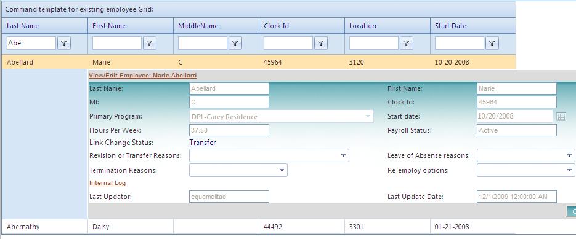
Task: Click the Clock Id column filter icon
Action: coord(321,43)
